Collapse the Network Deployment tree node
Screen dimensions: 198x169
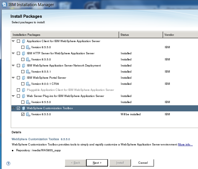[x=13, y=65]
